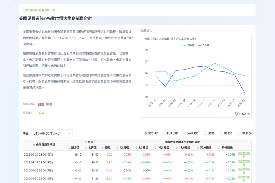
Task: Click the published value 90.80
Action: pos(95,170)
